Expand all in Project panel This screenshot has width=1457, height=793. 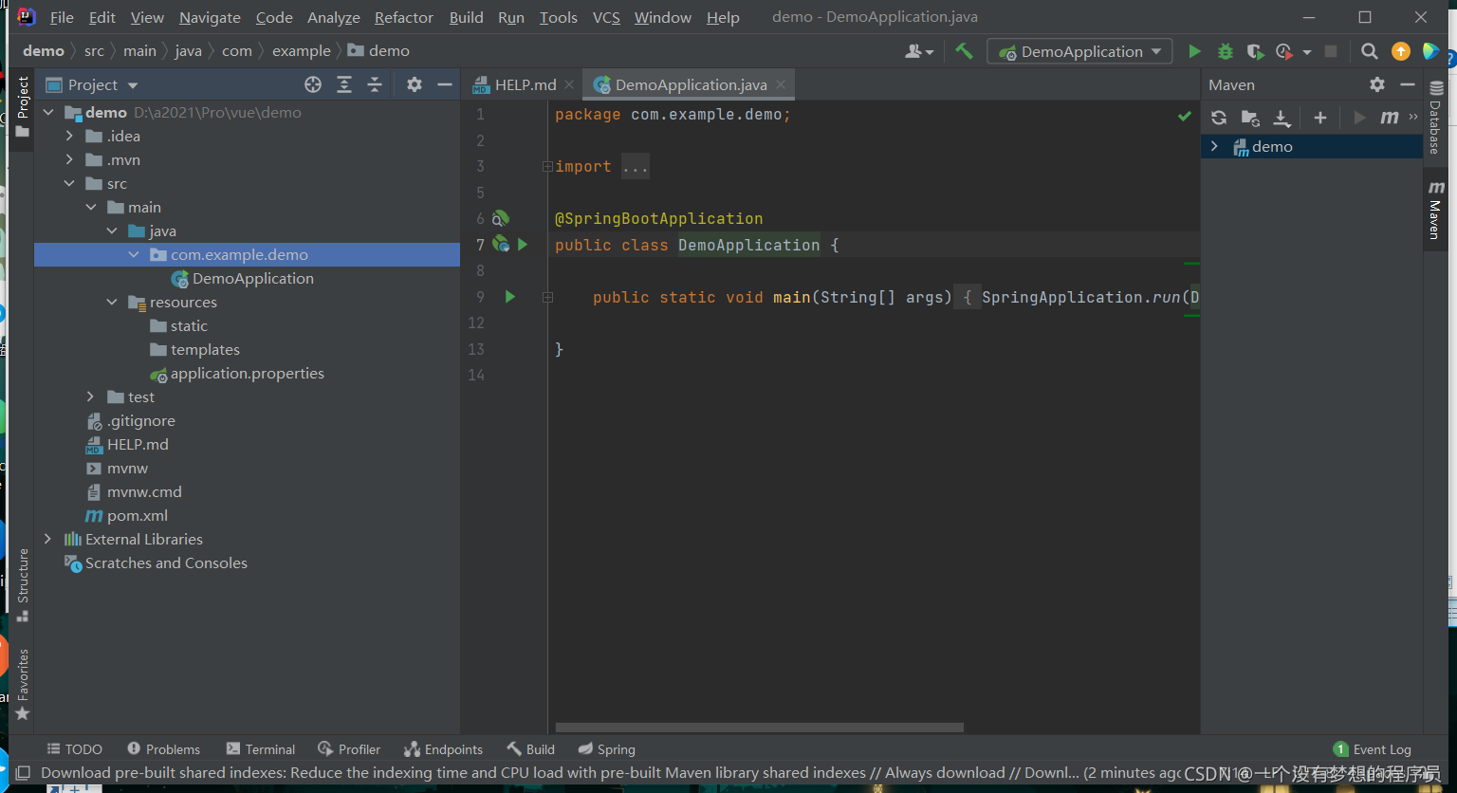pos(344,84)
